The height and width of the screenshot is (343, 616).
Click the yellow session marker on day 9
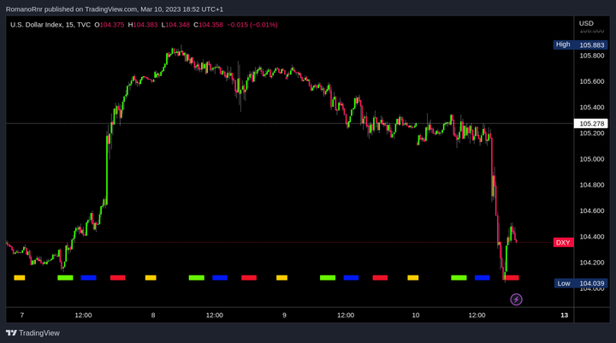point(281,278)
